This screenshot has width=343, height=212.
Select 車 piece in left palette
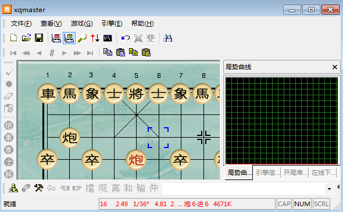click(9, 138)
